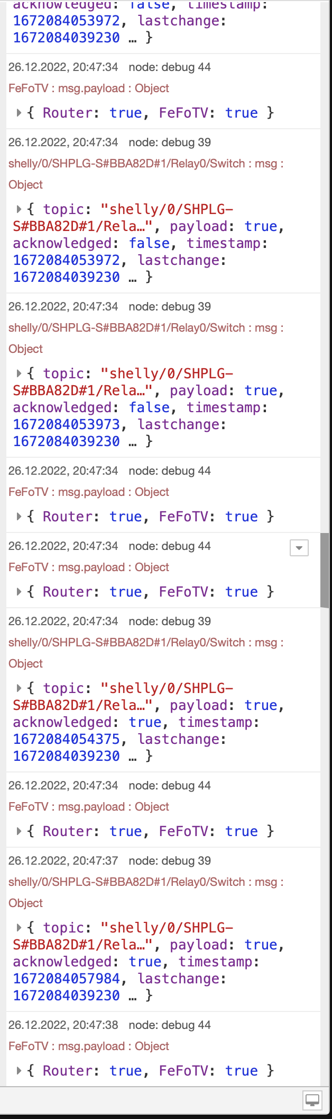Screen dimensions: 332x1119
Task: Expand the Router payload logged at 20:47:38
Action: [x=19, y=1071]
